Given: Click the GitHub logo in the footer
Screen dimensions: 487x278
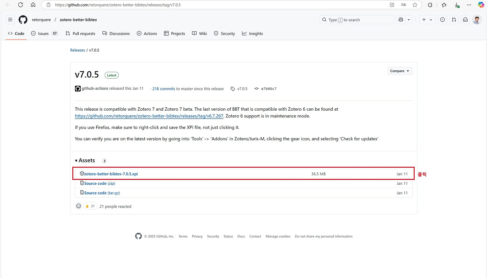Looking at the screenshot, I should click(138, 236).
